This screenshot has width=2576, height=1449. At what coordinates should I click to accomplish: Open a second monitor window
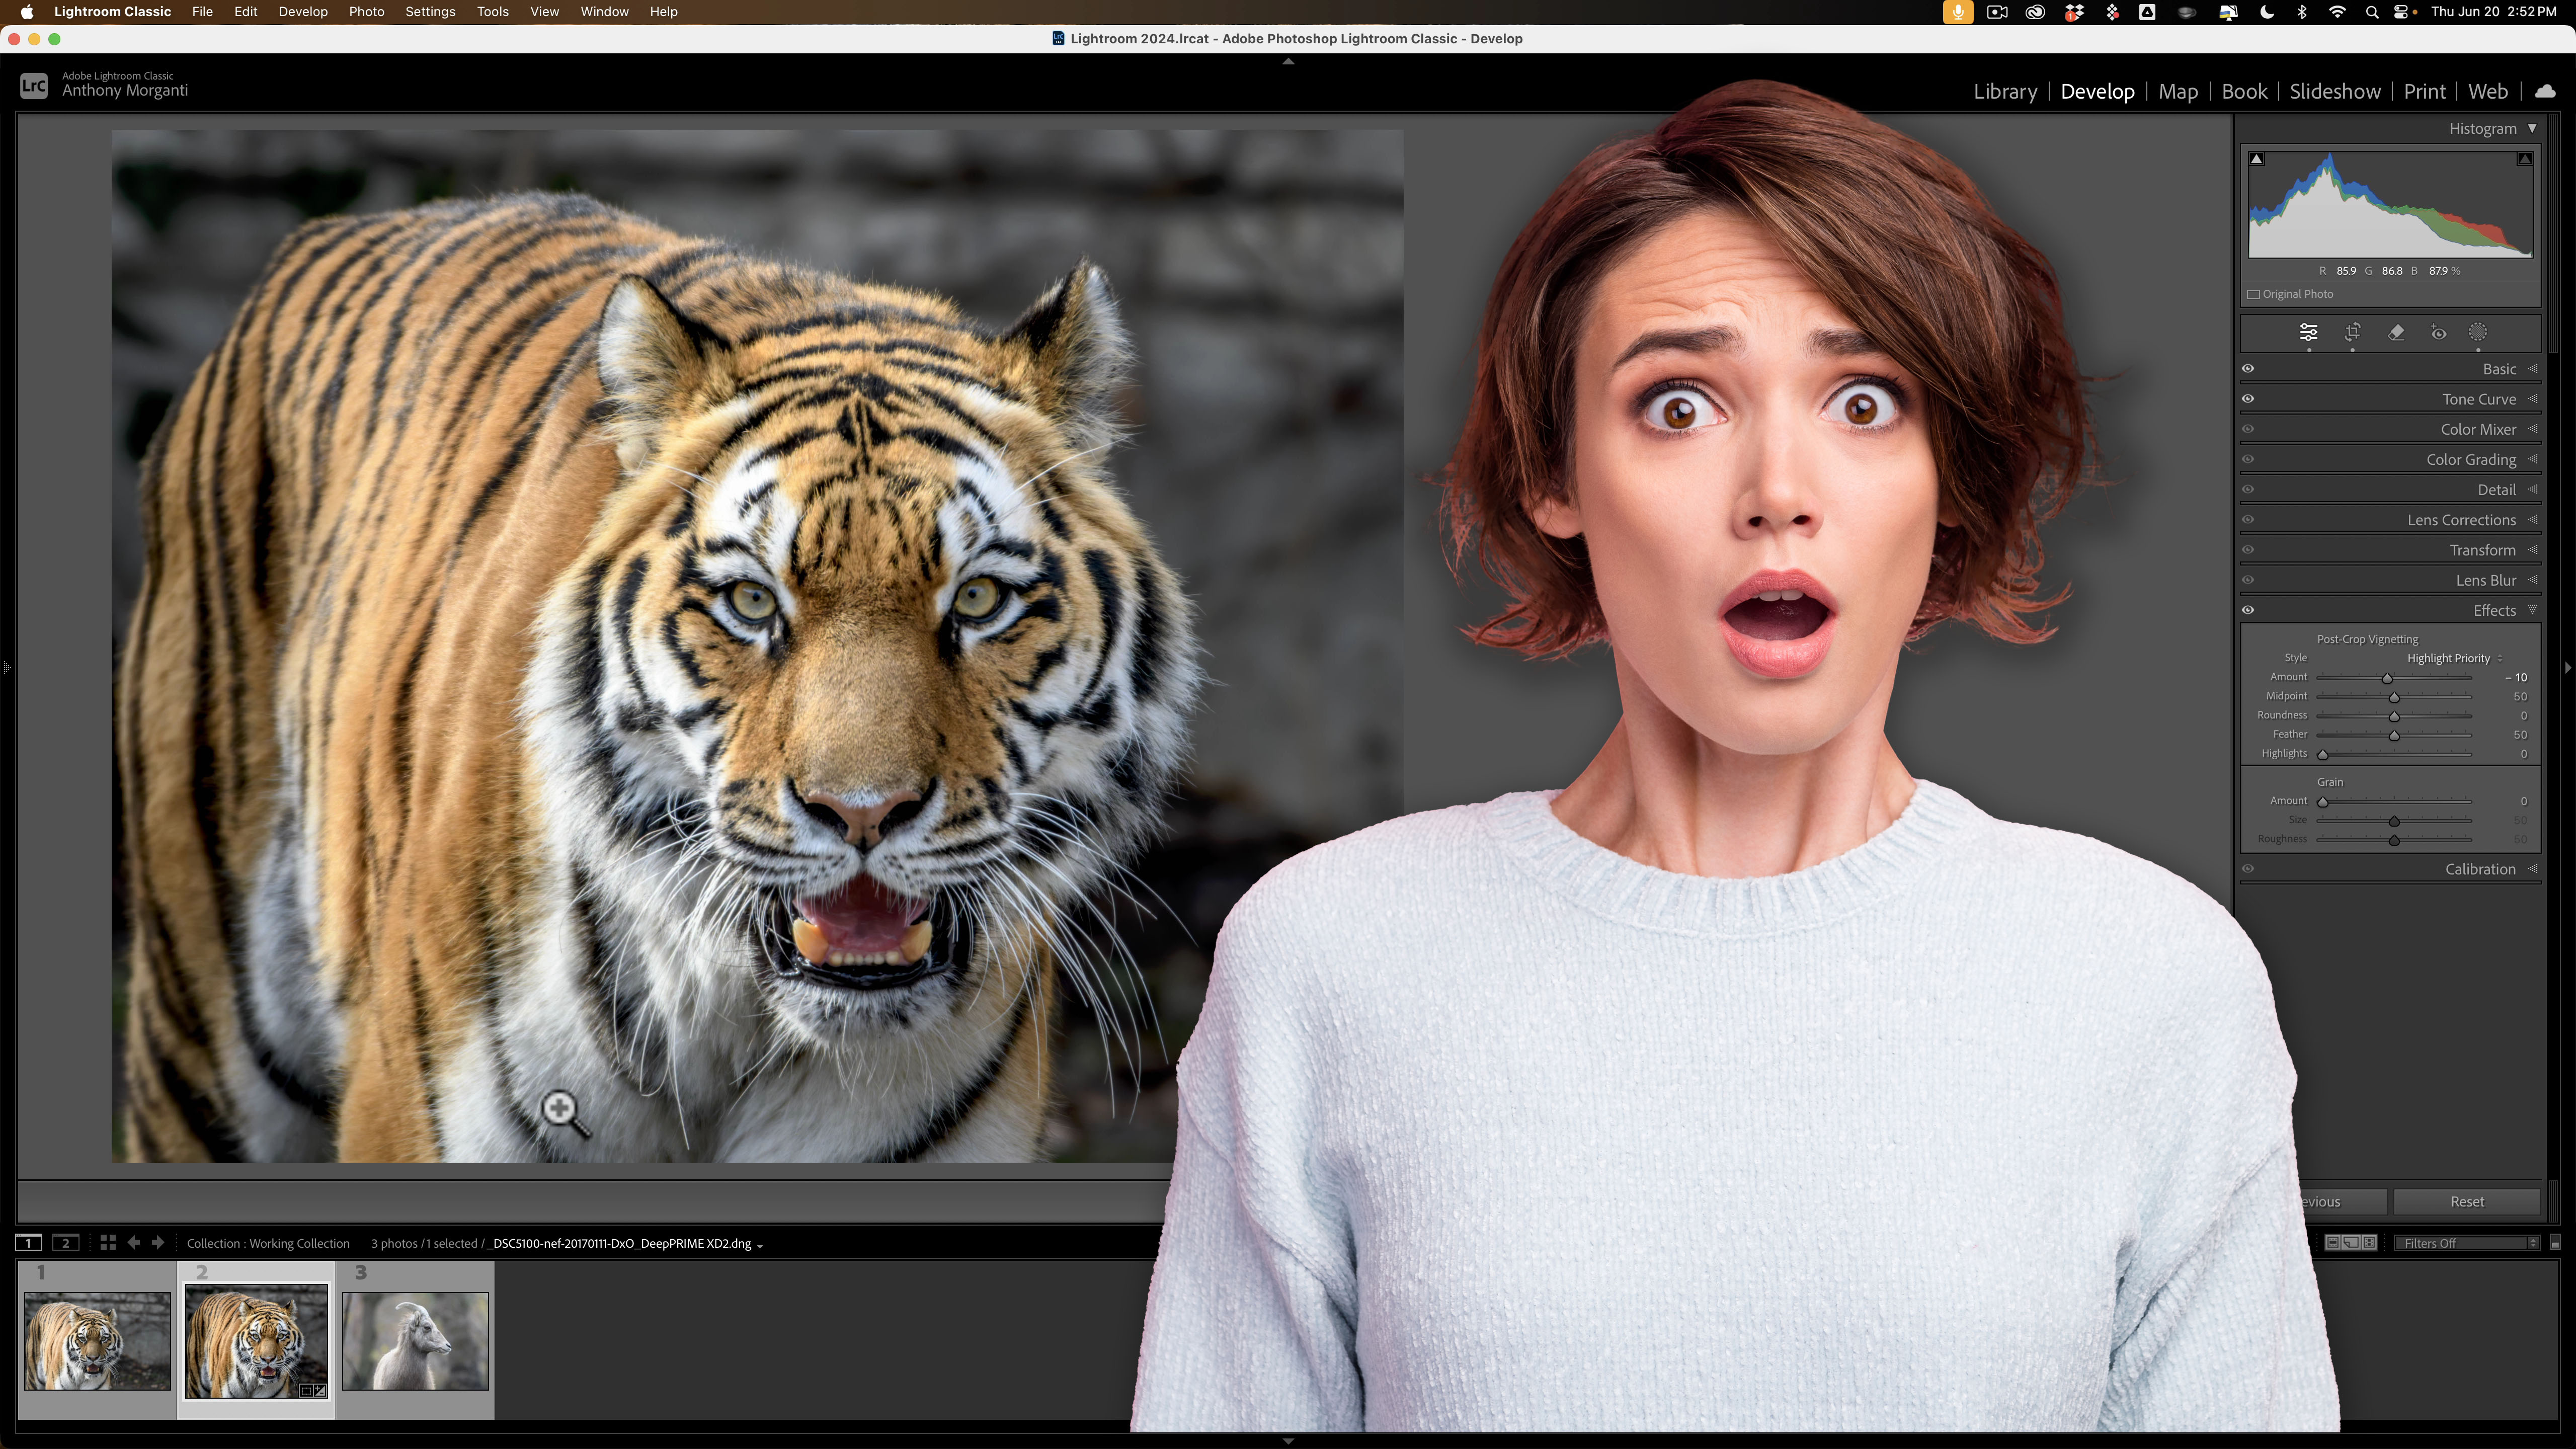[x=65, y=1242]
